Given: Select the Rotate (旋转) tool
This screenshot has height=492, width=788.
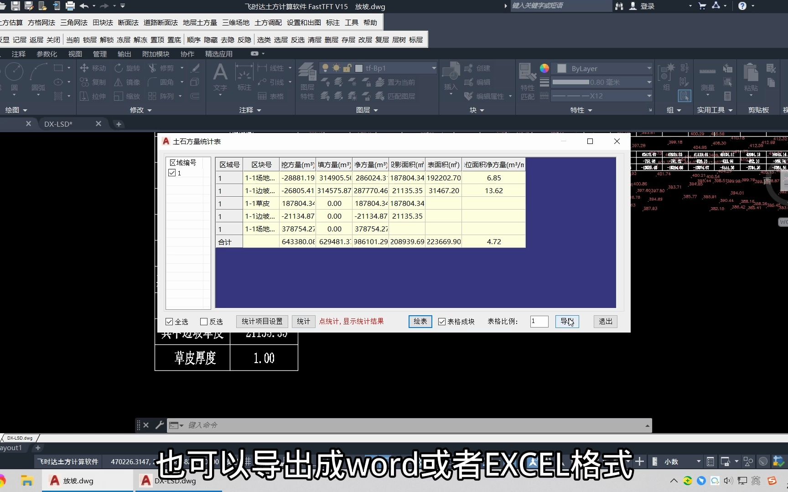Looking at the screenshot, I should coord(127,68).
